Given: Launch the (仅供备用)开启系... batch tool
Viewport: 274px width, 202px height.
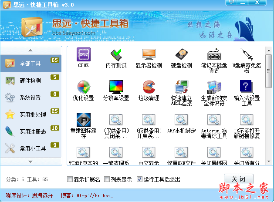Looking at the screenshot, I should tap(149, 120).
